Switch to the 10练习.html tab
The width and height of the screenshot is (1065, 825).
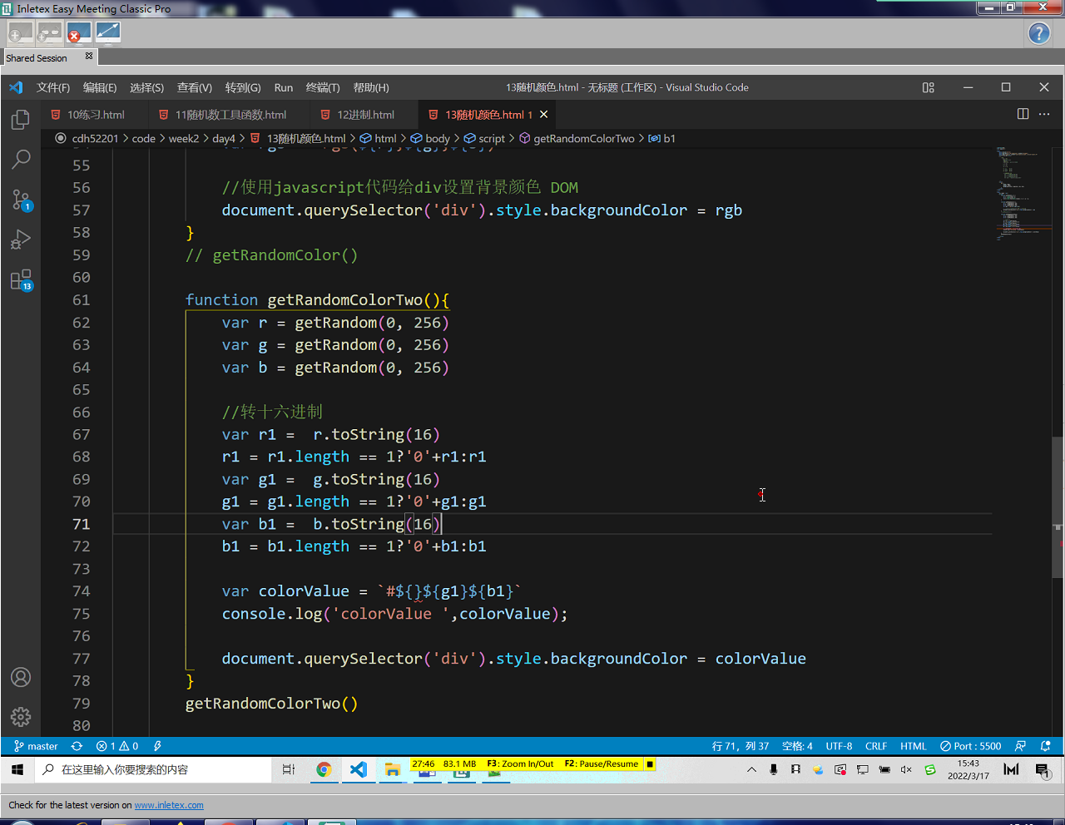pyautogui.click(x=95, y=115)
